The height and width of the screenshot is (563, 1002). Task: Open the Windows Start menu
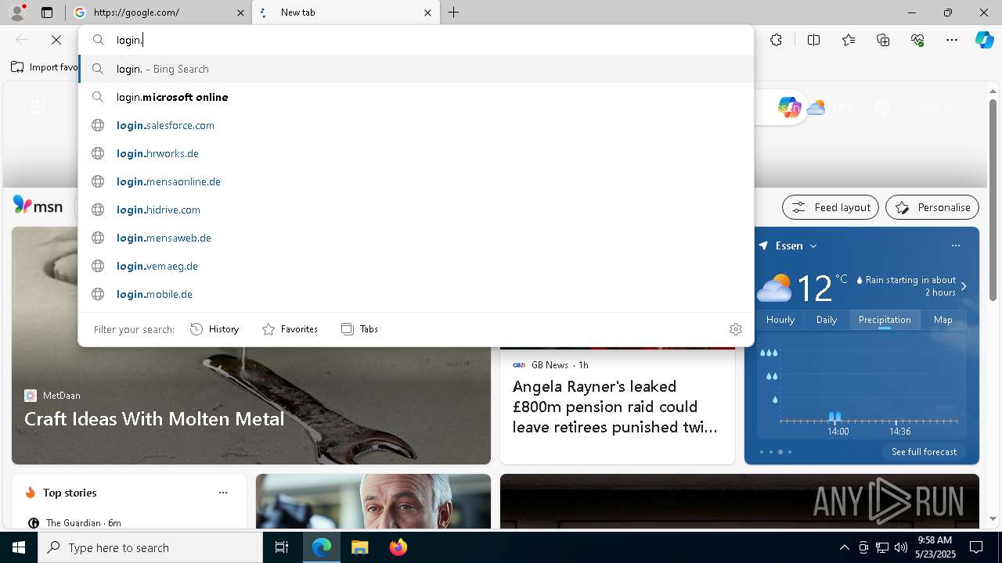pos(19,547)
